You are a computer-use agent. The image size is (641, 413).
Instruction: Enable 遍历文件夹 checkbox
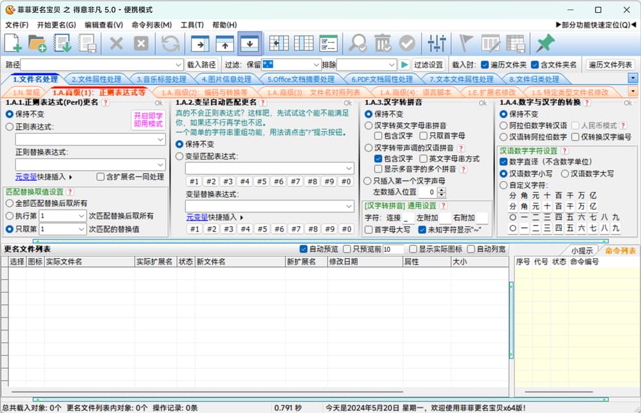[485, 65]
